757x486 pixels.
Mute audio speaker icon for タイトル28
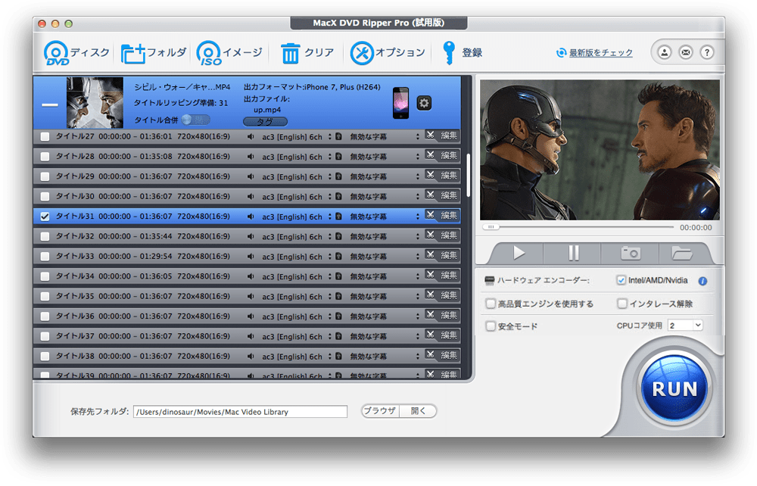pyautogui.click(x=251, y=157)
